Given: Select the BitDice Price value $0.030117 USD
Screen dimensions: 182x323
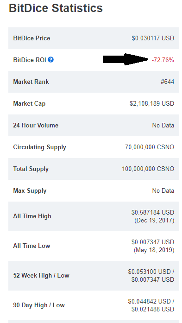Looking at the screenshot, I should point(153,38).
